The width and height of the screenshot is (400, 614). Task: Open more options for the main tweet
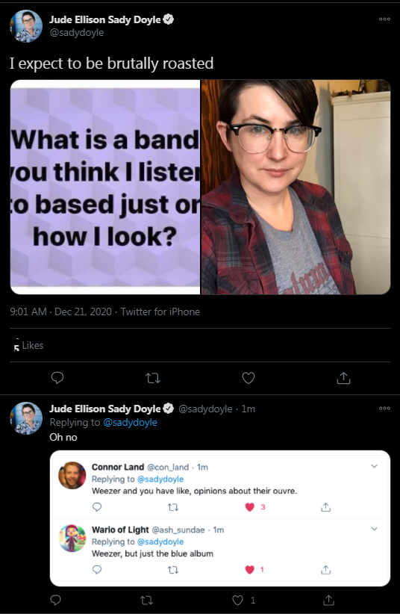point(384,19)
